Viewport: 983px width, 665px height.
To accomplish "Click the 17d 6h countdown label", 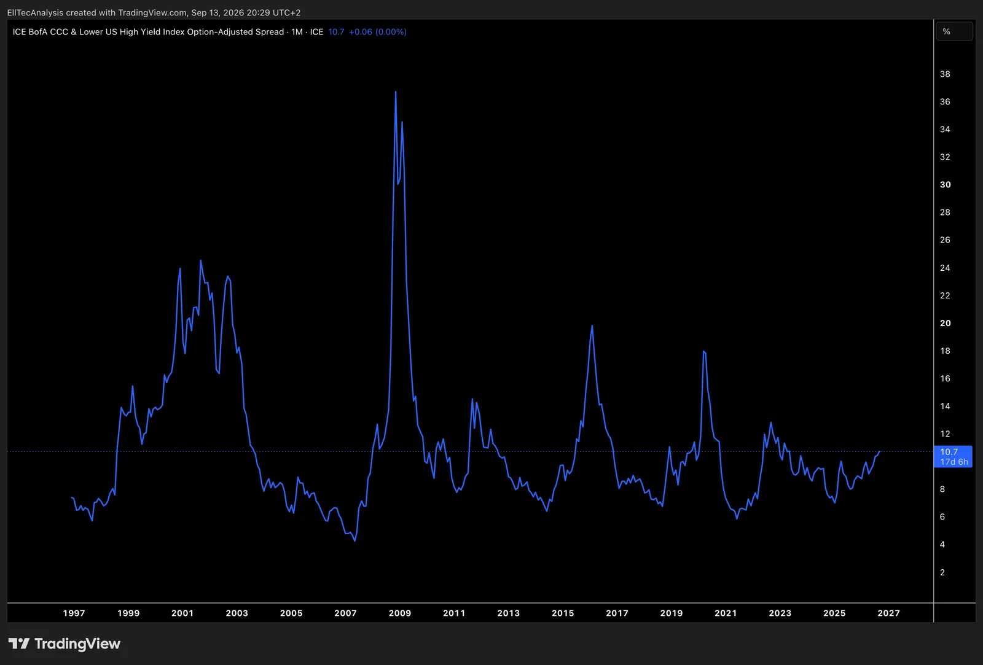I will [954, 462].
